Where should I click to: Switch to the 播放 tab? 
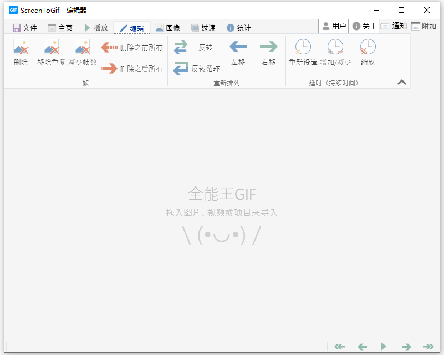(x=96, y=28)
